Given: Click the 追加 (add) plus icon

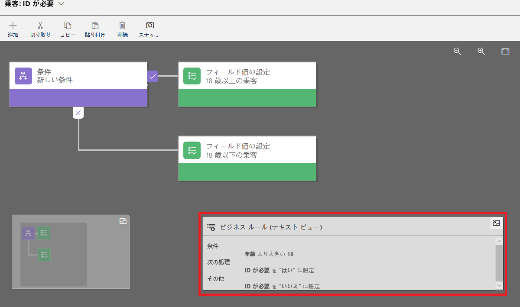Looking at the screenshot, I should (x=13, y=26).
